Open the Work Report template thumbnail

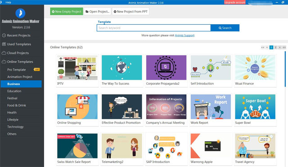point(211,107)
